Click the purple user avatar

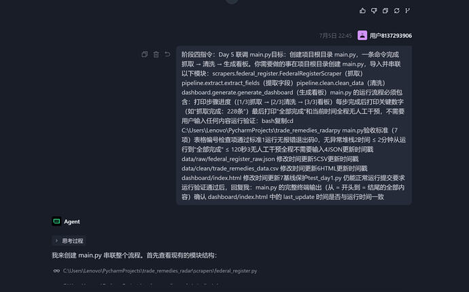(x=362, y=35)
